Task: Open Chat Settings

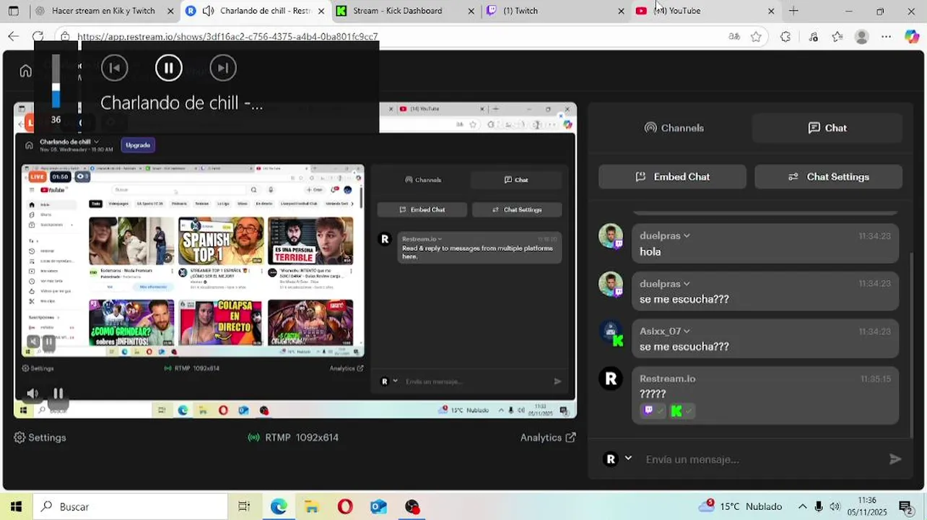Action: pyautogui.click(x=828, y=177)
